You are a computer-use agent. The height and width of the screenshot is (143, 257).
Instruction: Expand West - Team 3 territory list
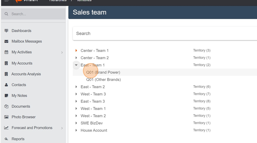point(76,94)
